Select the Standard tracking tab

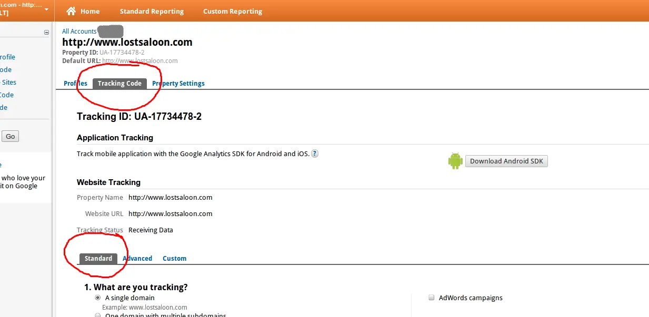pyautogui.click(x=98, y=259)
